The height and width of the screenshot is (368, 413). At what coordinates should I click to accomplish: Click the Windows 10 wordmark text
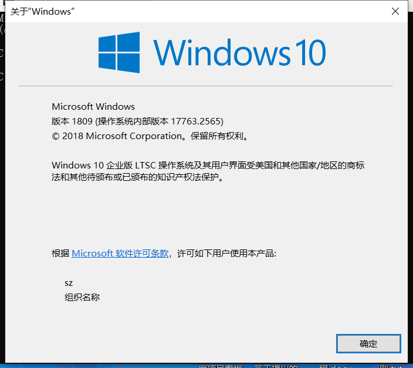[239, 52]
